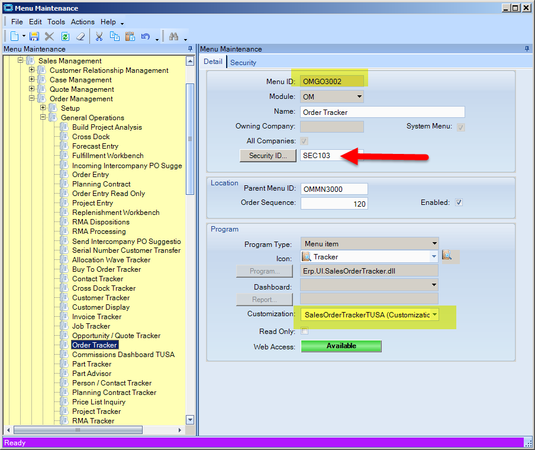Collapse the Order Management tree node
The width and height of the screenshot is (535, 450).
coord(32,99)
